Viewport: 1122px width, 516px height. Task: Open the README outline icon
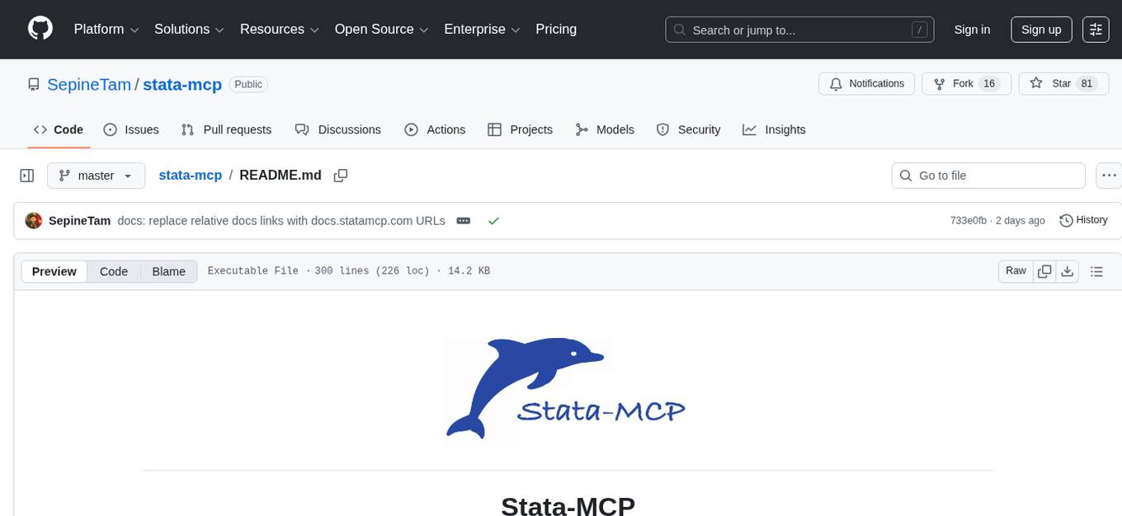1097,270
